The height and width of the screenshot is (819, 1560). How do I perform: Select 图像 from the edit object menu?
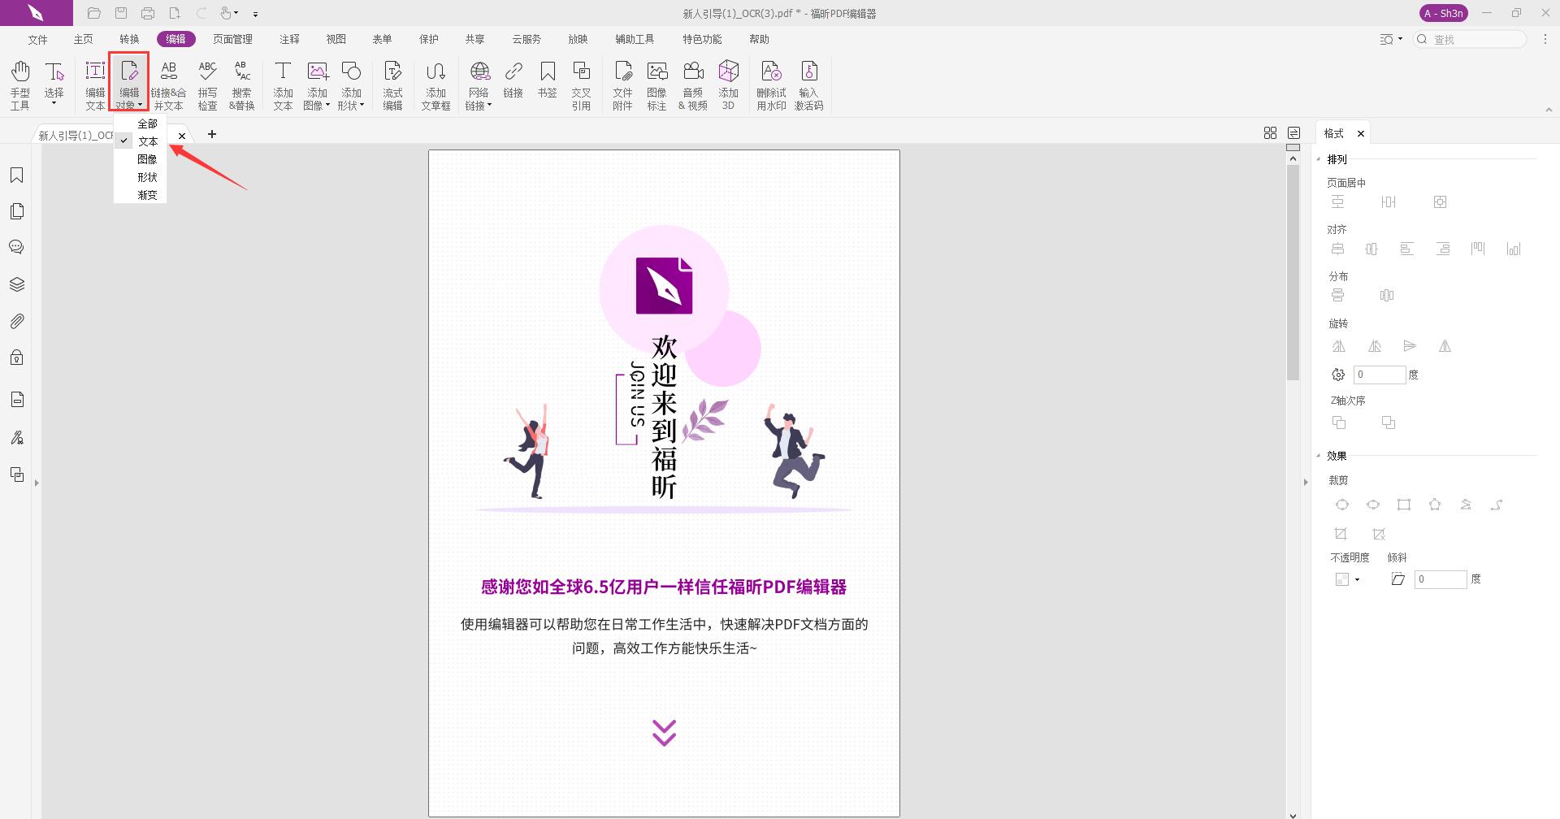pyautogui.click(x=148, y=158)
